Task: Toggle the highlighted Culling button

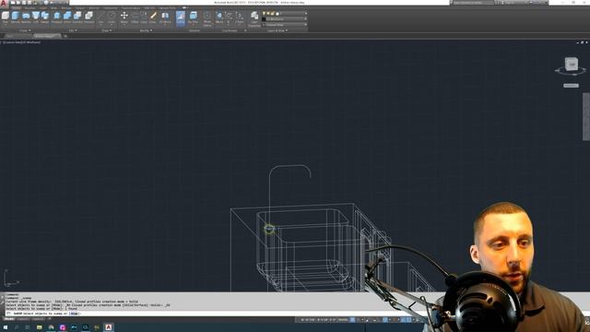Action: (x=181, y=18)
